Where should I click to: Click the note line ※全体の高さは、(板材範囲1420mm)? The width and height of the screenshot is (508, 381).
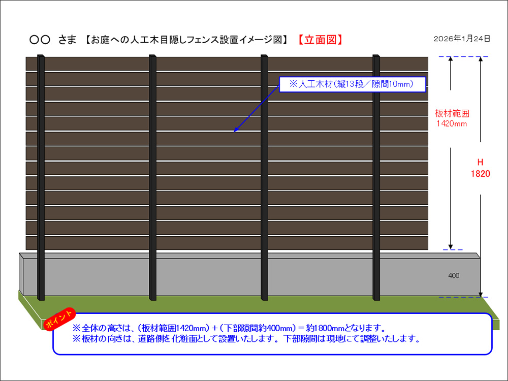[x=229, y=328]
